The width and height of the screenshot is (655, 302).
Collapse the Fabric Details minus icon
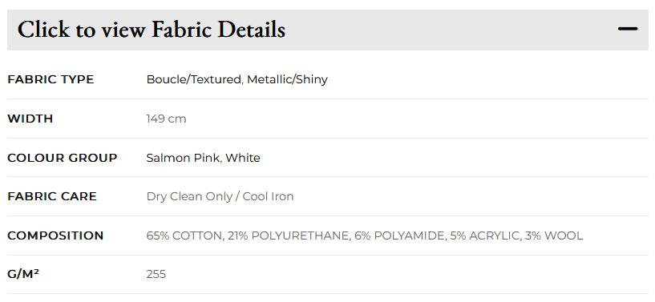(x=628, y=29)
